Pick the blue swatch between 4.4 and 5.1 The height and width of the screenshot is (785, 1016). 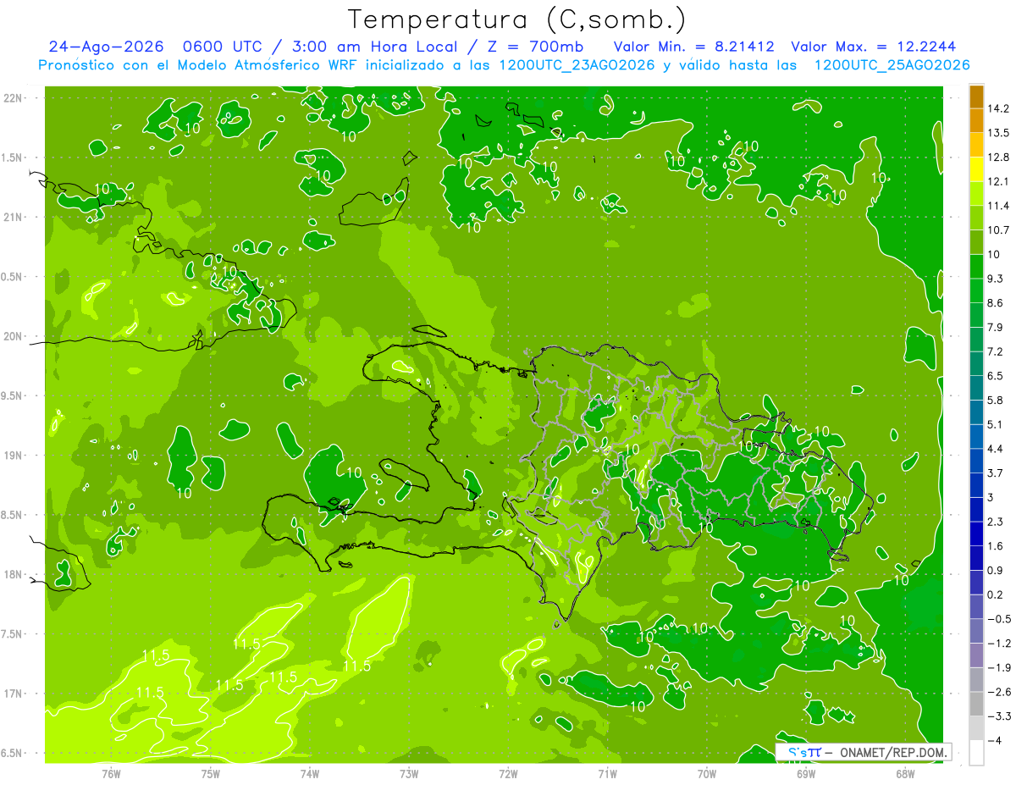(976, 437)
